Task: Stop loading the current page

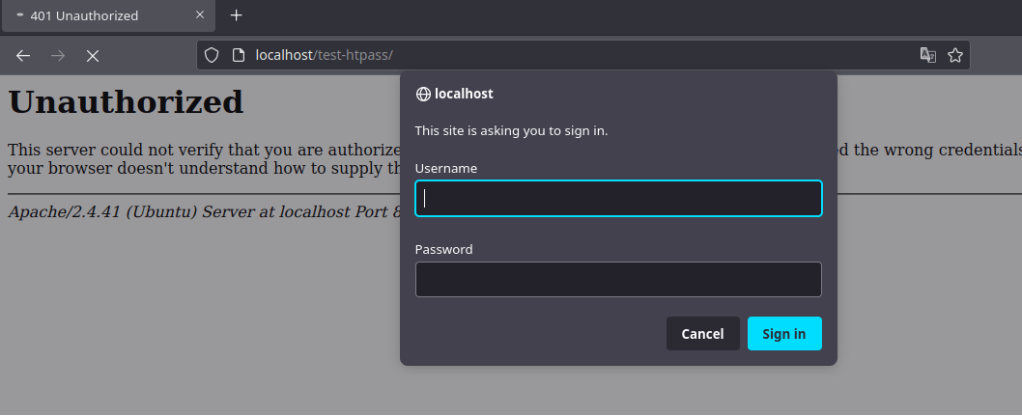Action: click(93, 56)
